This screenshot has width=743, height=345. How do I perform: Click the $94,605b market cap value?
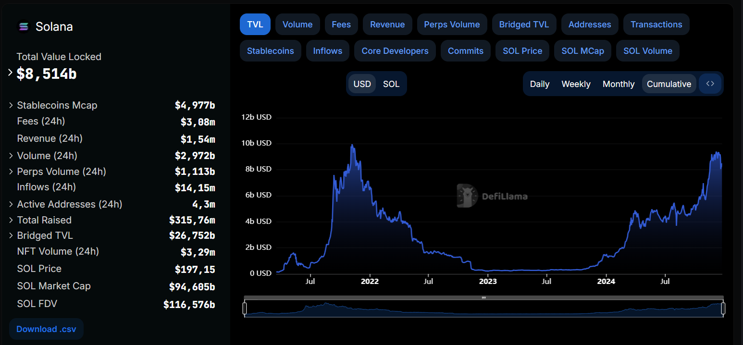[x=192, y=287]
